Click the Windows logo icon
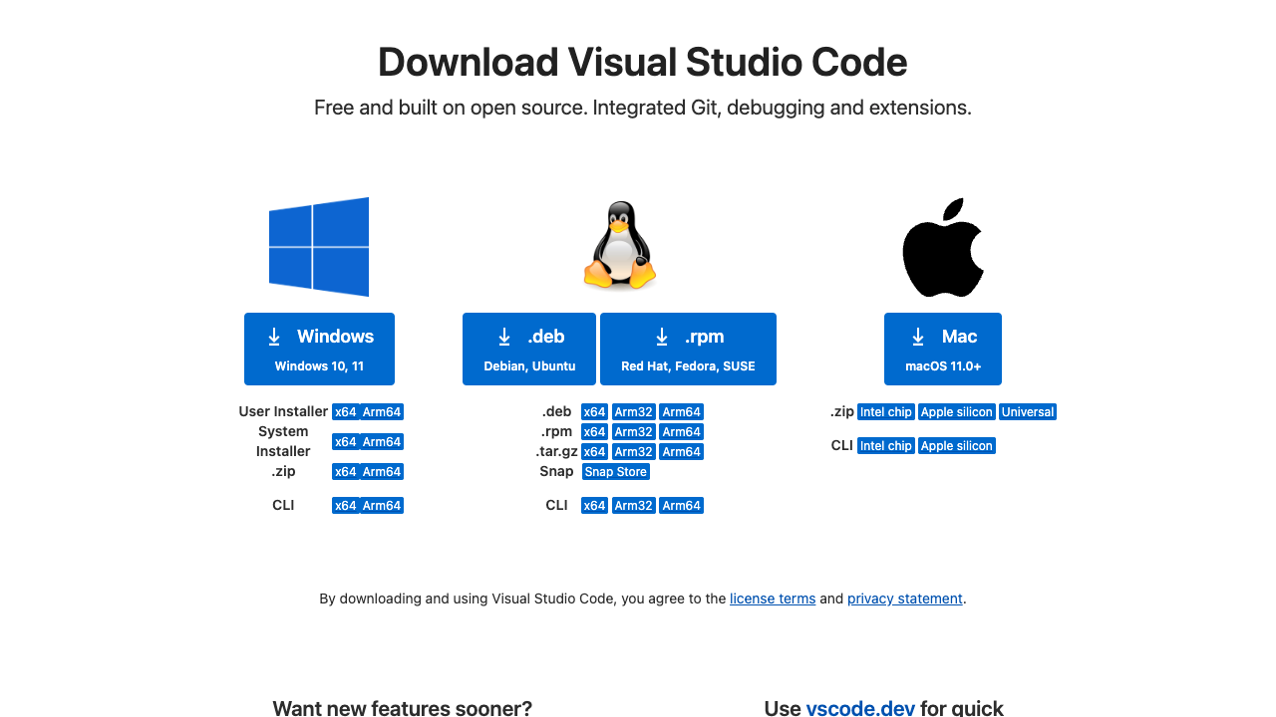This screenshot has width=1276, height=717. (319, 247)
